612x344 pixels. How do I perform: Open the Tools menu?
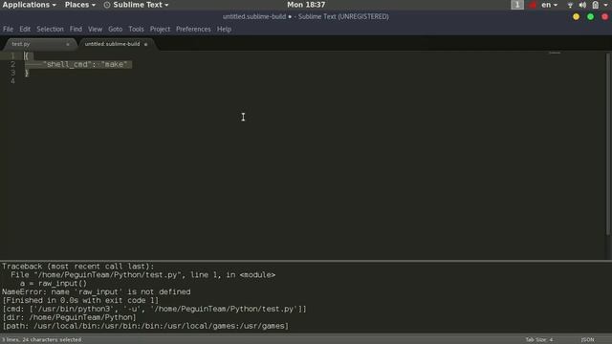click(x=136, y=30)
